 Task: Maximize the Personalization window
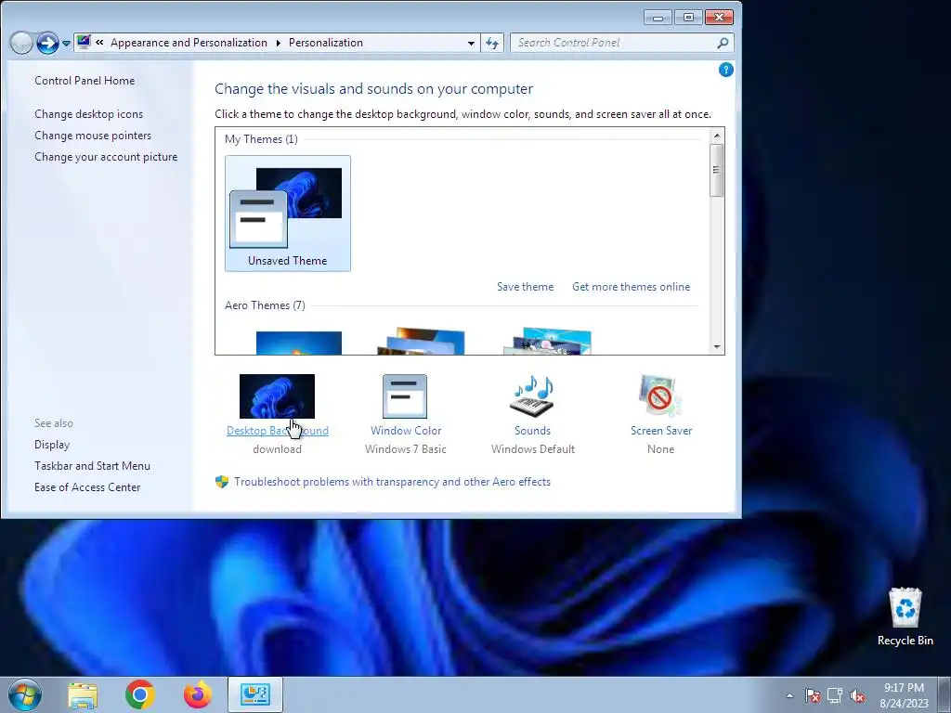[688, 18]
